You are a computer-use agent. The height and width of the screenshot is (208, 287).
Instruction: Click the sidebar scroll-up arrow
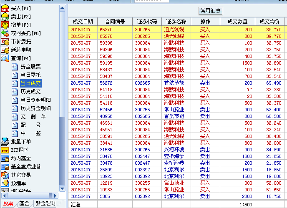coord(62,8)
